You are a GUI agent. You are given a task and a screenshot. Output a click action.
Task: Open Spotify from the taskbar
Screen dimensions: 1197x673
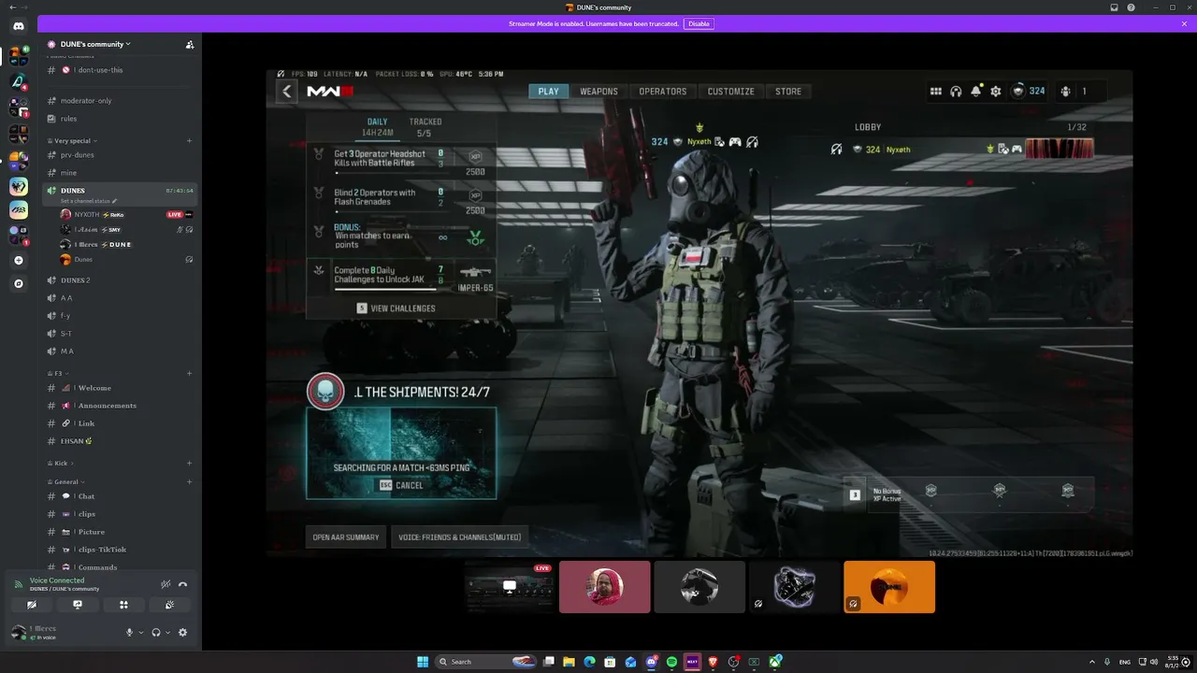click(x=671, y=662)
